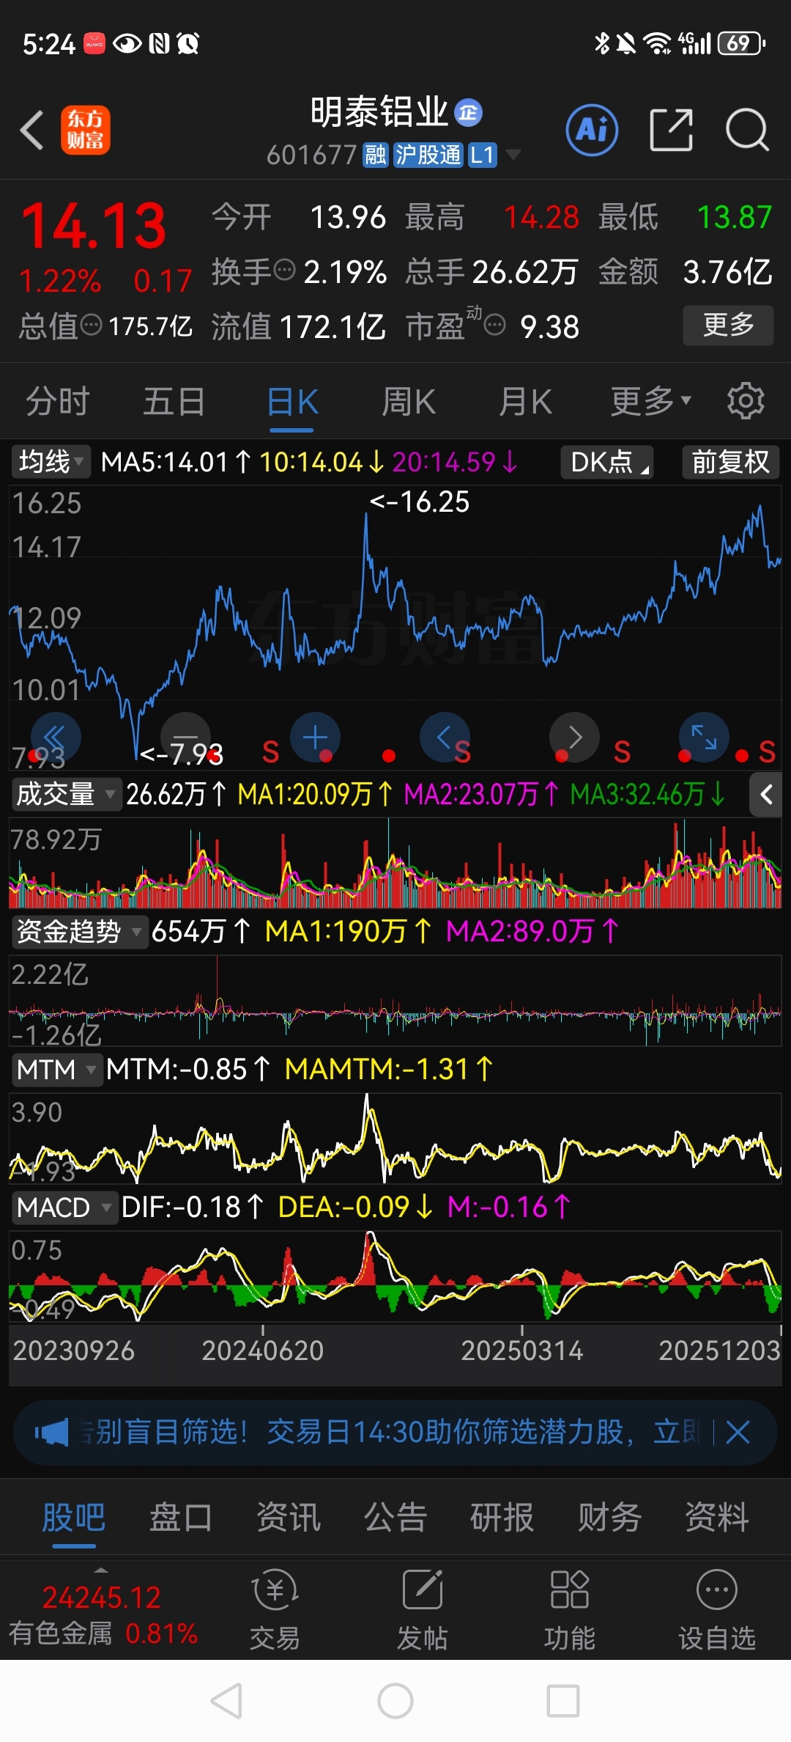Image resolution: width=791 pixels, height=1742 pixels.
Task: Open the search magnifier icon
Action: click(x=747, y=130)
